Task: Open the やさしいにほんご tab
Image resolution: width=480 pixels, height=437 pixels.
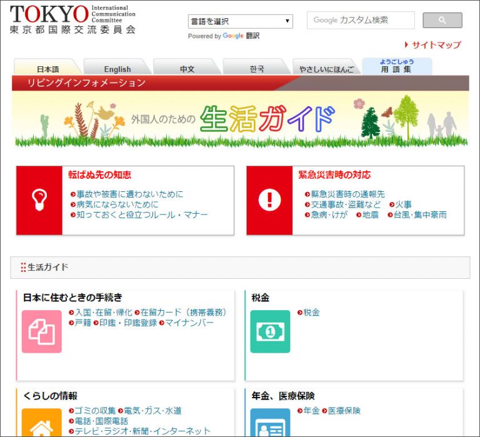Action: click(326, 69)
